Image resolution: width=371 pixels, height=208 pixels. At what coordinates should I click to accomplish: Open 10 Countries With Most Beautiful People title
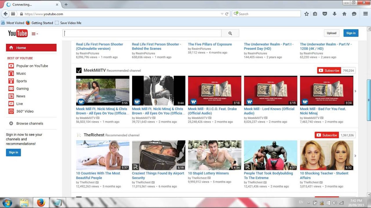click(98, 176)
